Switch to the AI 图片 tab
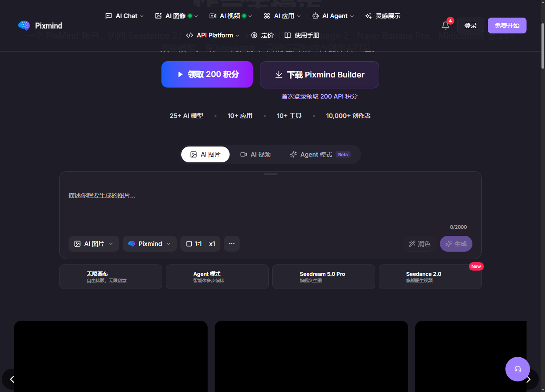545x392 pixels. (205, 154)
